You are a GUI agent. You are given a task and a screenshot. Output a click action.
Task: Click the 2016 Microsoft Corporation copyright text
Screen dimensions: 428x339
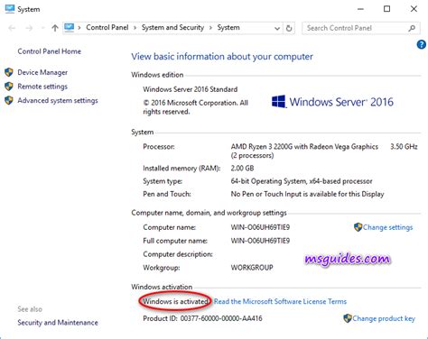[x=196, y=107]
